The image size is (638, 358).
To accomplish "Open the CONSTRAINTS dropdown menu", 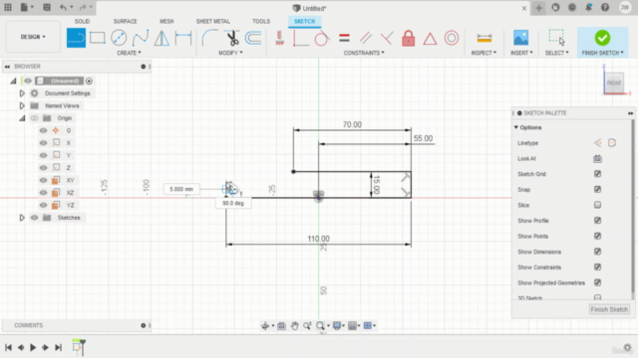I will click(364, 53).
